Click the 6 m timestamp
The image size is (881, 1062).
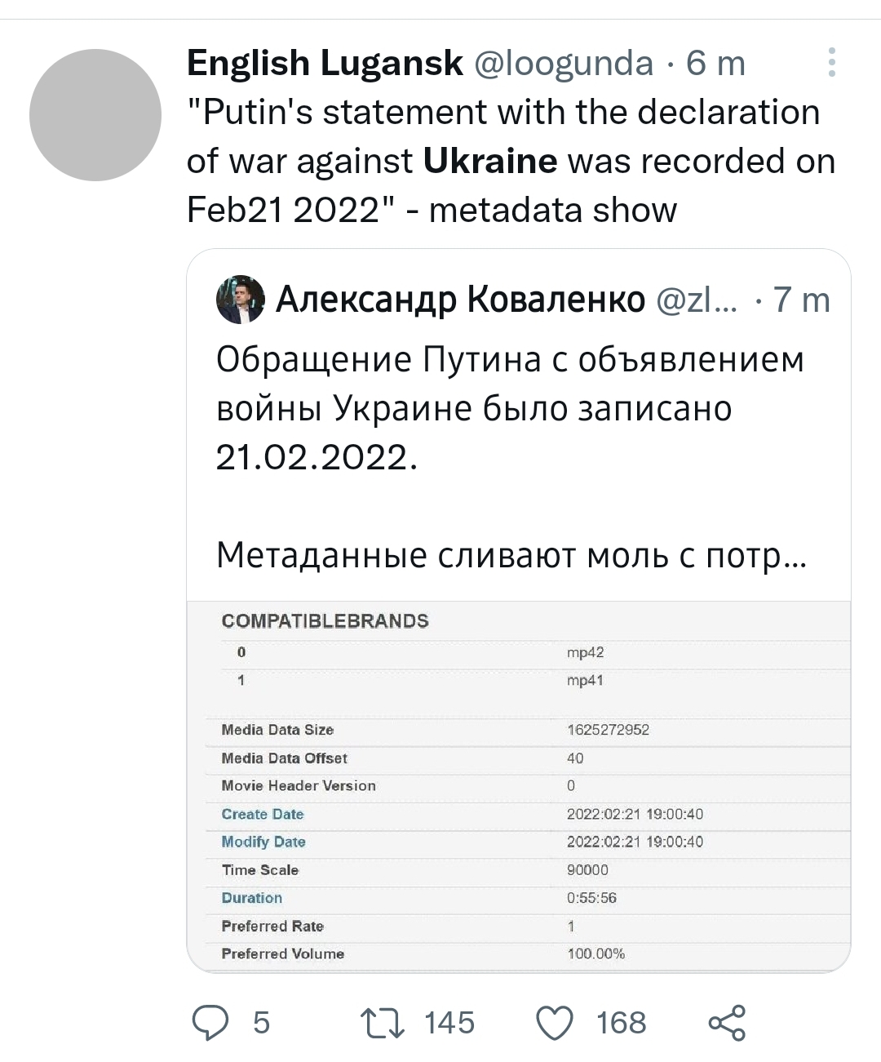point(715,63)
